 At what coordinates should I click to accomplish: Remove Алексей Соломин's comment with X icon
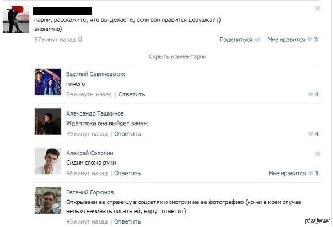click(x=318, y=154)
